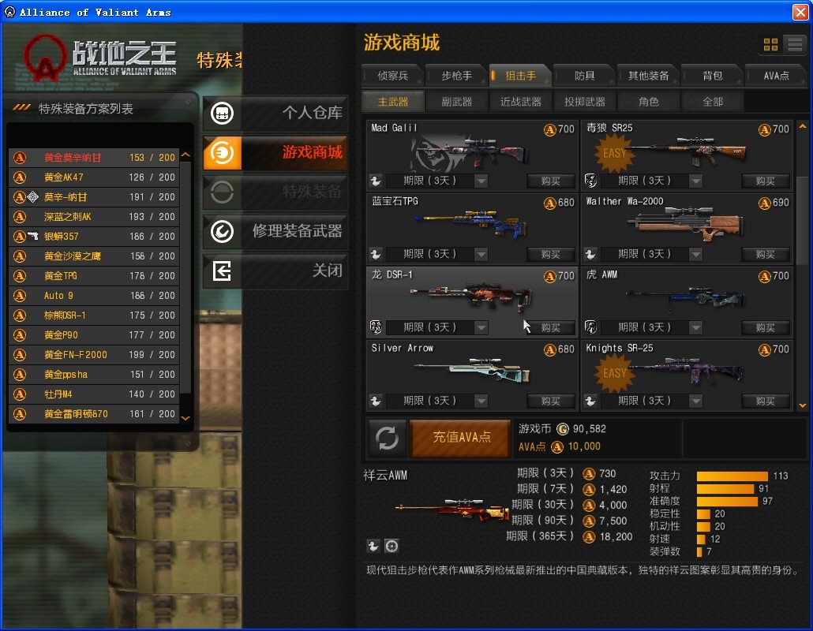Click the class badge icon on 龙 DSR-1 card
The image size is (813, 631).
click(376, 327)
